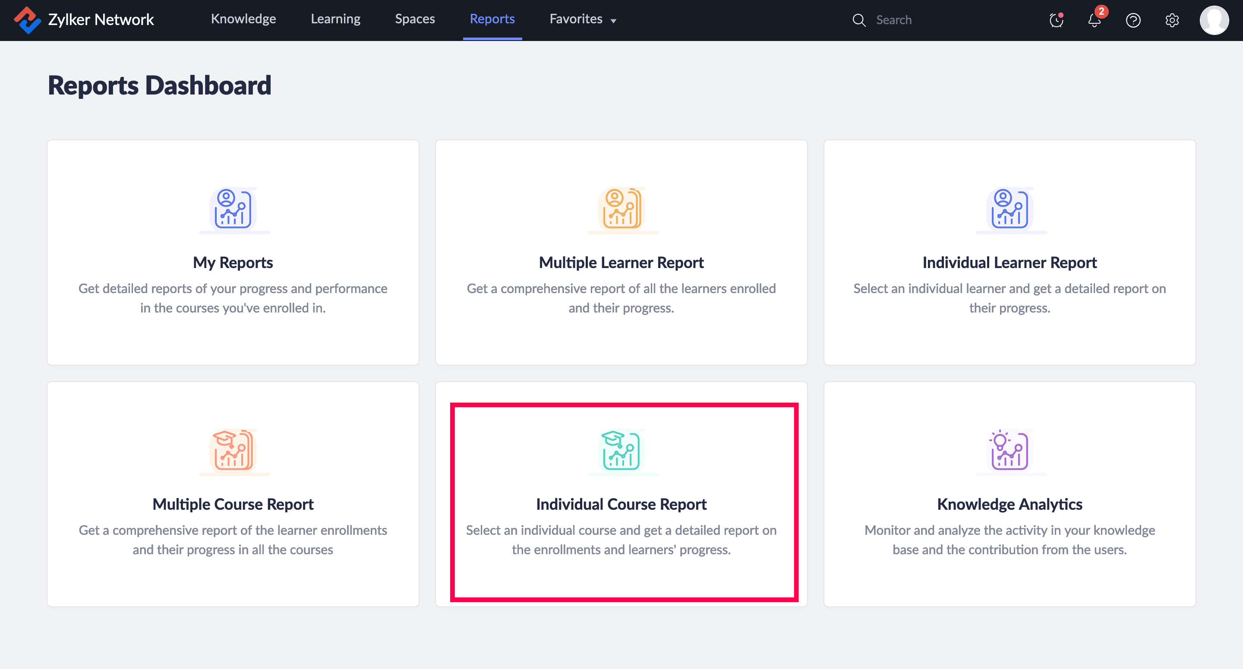Select the Reports tab
This screenshot has height=669, width=1243.
[492, 19]
